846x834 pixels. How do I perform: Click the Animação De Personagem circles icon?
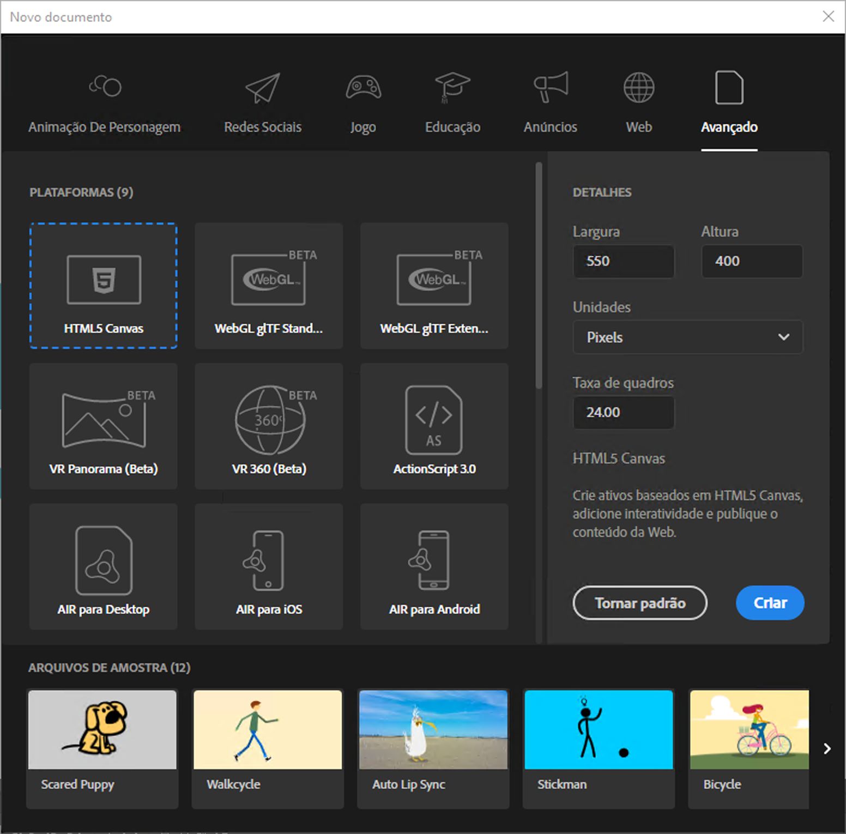point(105,86)
